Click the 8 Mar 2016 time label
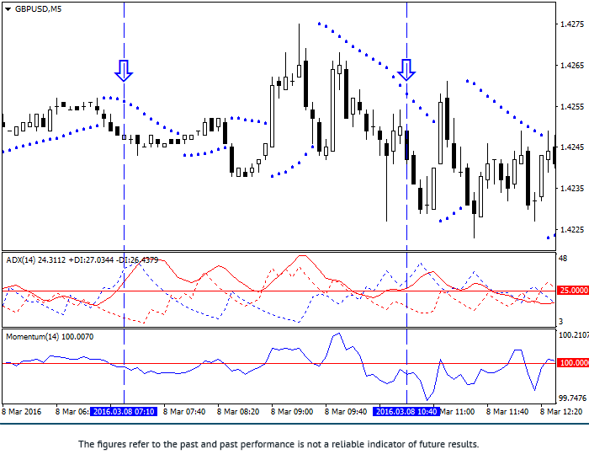The width and height of the screenshot is (589, 465). pos(21,412)
